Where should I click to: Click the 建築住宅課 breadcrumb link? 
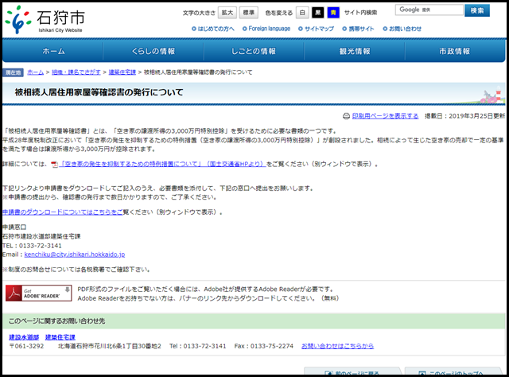coord(122,72)
